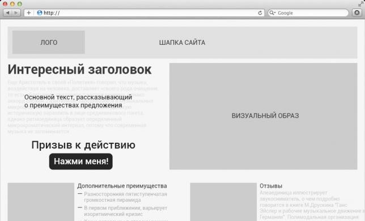Click the Алеаединица иллюстрирует review text
Screen dimensions: 365x221
coord(294,193)
